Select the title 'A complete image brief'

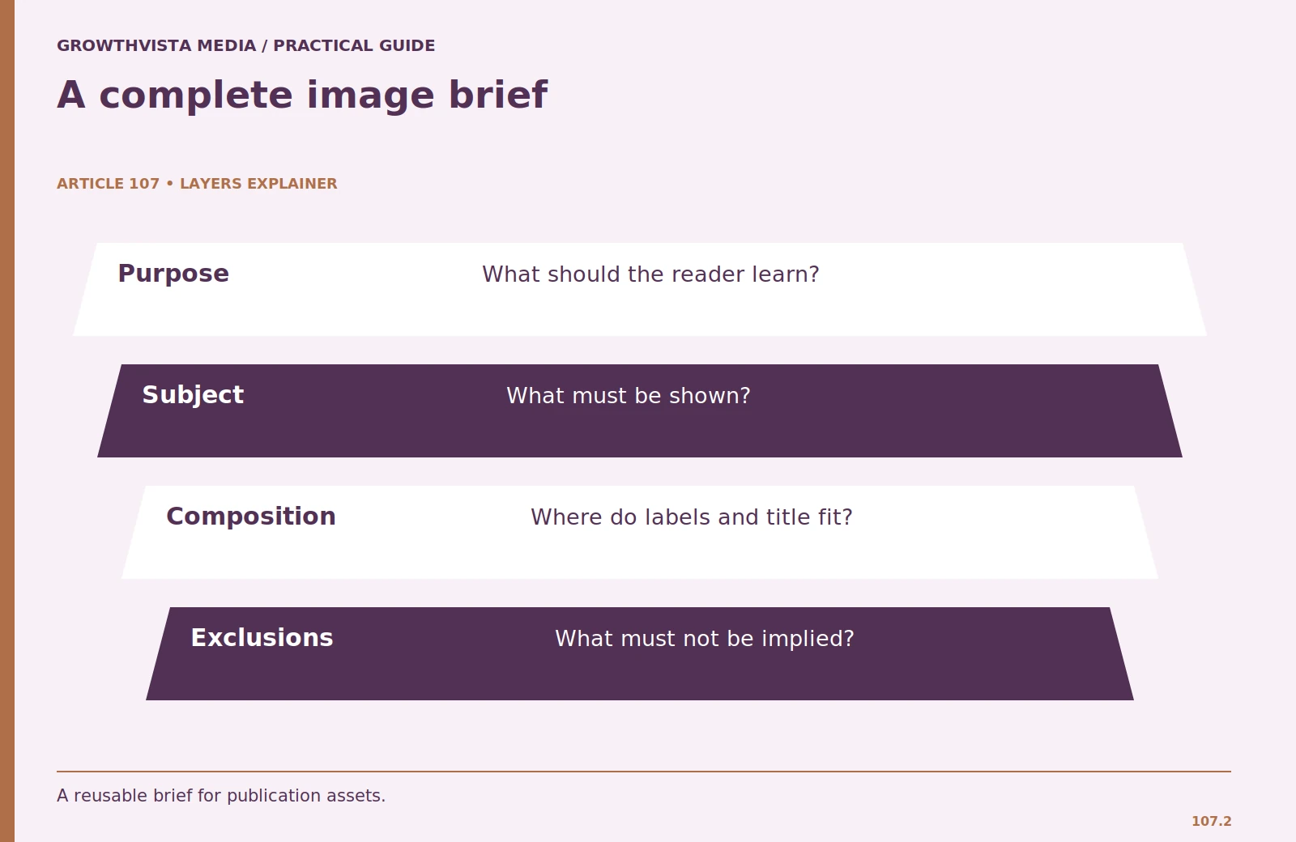click(302, 96)
